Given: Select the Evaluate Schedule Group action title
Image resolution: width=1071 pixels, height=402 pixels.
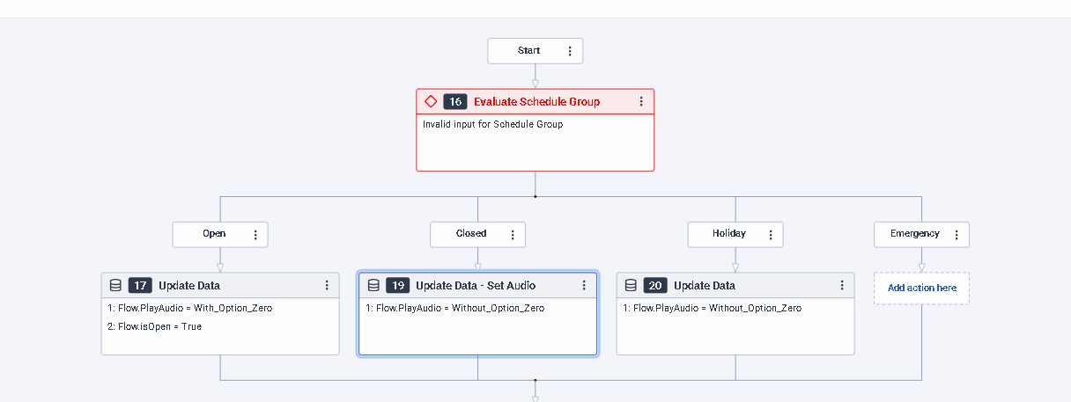Looking at the screenshot, I should [536, 101].
